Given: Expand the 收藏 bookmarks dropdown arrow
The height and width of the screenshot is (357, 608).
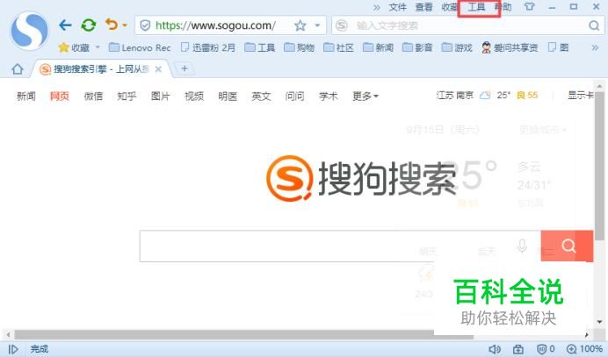Looking at the screenshot, I should [98, 47].
